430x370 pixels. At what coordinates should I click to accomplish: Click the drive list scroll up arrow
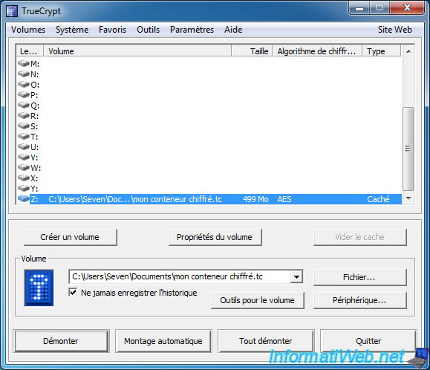click(408, 51)
